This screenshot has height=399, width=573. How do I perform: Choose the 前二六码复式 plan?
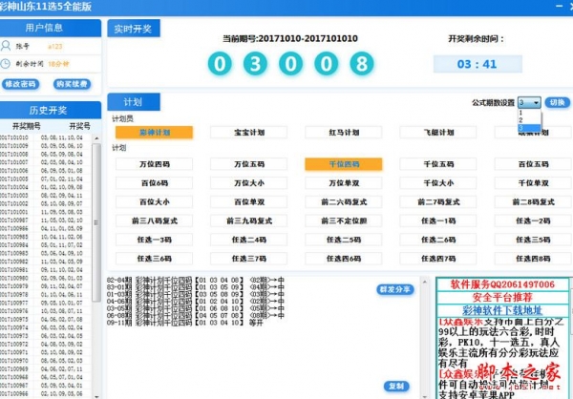coord(344,201)
